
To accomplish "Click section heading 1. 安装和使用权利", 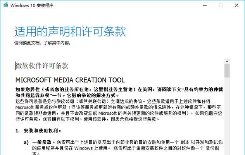I will (x=38, y=131).
